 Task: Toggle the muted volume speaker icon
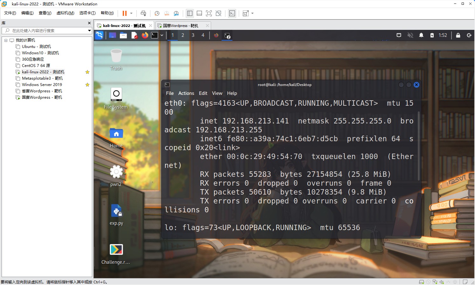coord(410,35)
